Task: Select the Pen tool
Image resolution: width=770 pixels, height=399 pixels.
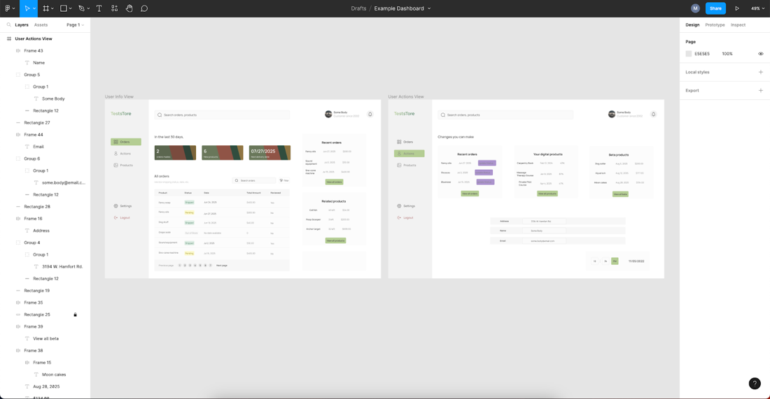Action: point(81,8)
